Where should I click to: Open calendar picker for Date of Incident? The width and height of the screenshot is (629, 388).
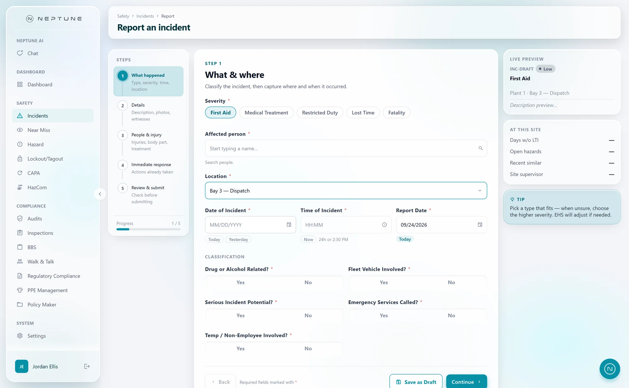point(289,224)
